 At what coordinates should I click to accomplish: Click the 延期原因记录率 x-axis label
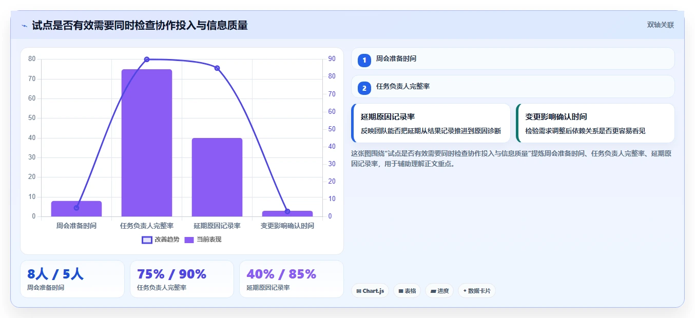point(217,226)
